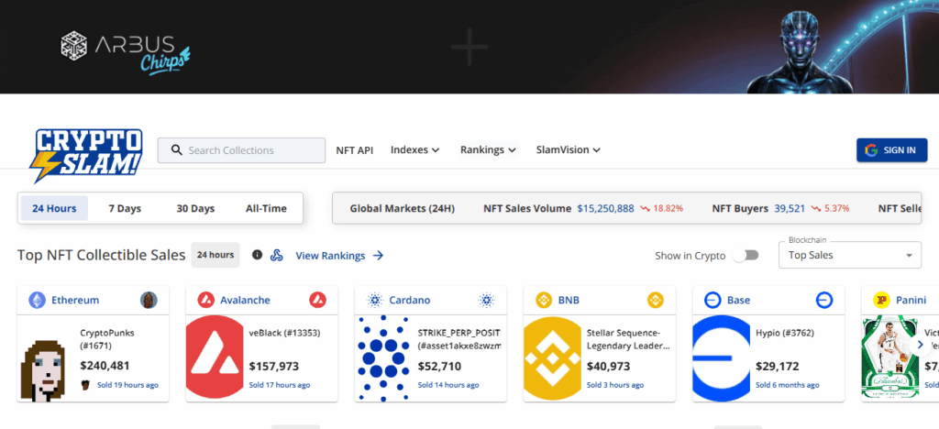The image size is (939, 429).
Task: Select the 7 Days tab
Action: tap(125, 208)
